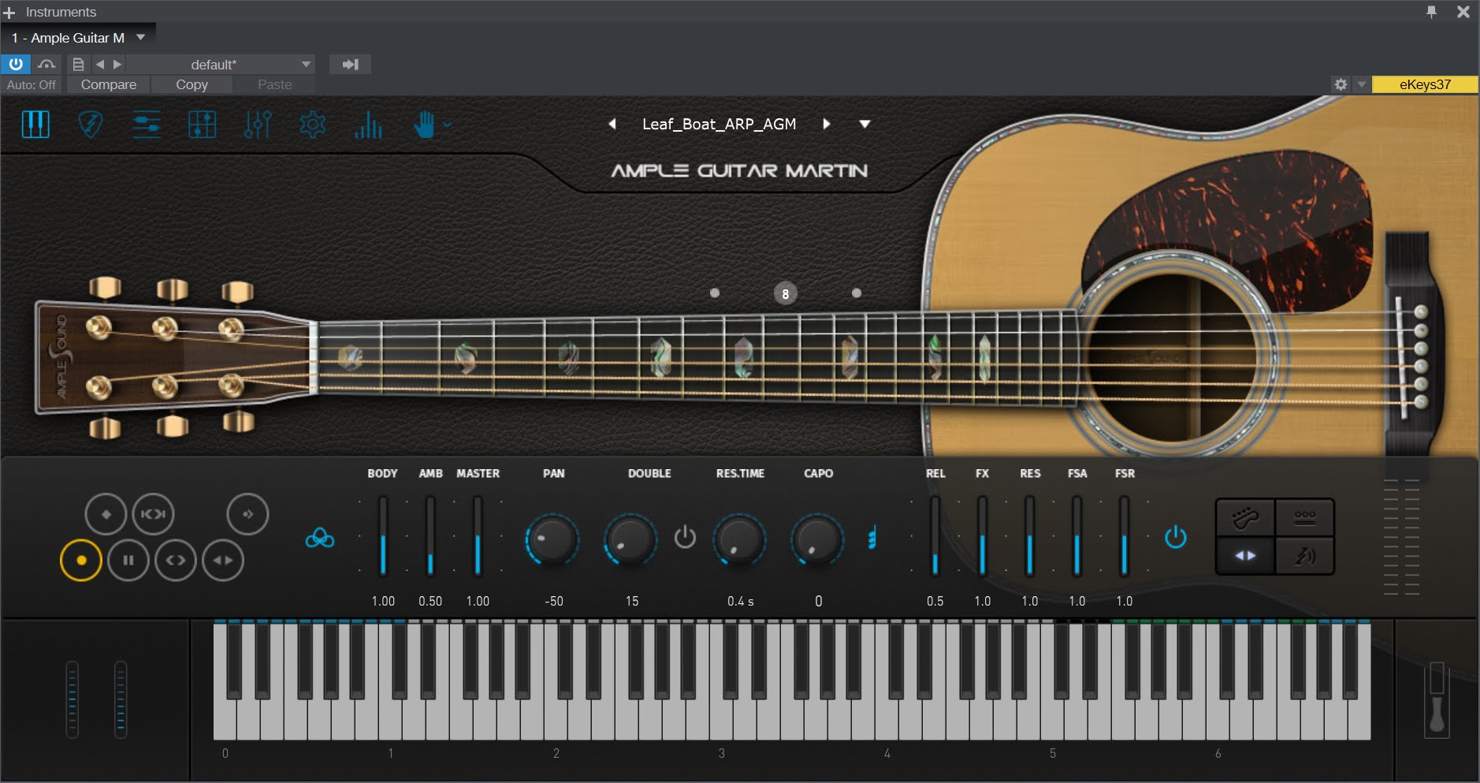Toggle the three-circles string mode button
This screenshot has width=1480, height=783.
[1305, 517]
